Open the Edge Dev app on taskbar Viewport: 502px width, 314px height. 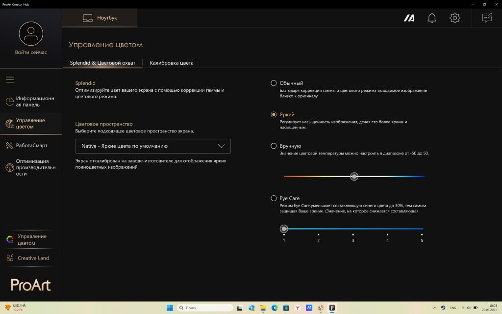251,308
